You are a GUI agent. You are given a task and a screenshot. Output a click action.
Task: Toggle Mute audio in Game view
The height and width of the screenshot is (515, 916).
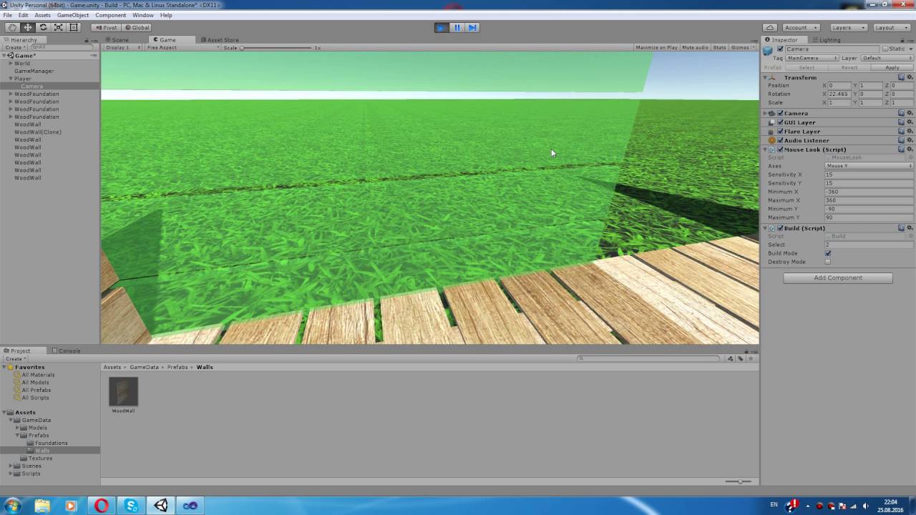pos(695,47)
